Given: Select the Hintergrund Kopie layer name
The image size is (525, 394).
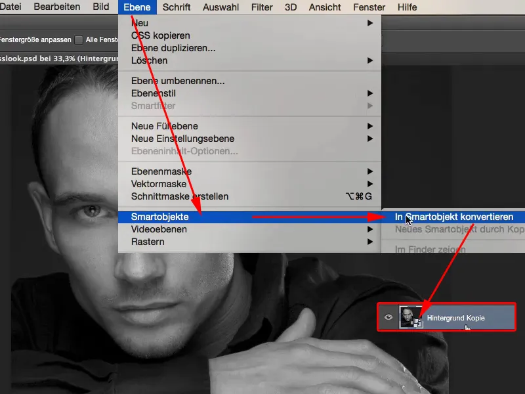Looking at the screenshot, I should pyautogui.click(x=455, y=318).
